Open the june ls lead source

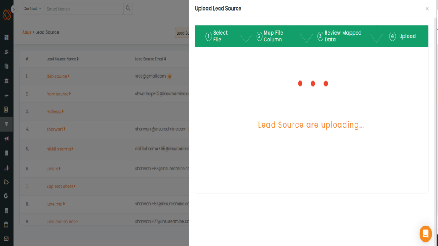coord(53,168)
